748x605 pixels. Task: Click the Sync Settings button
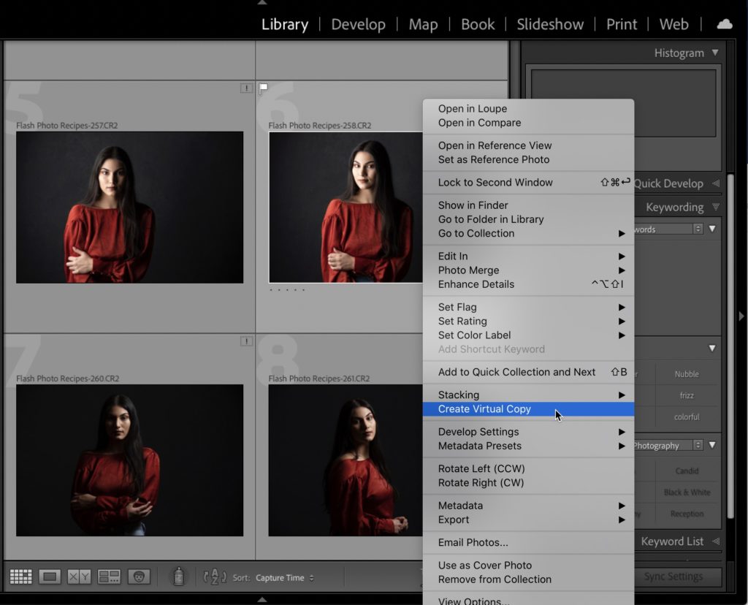[673, 577]
